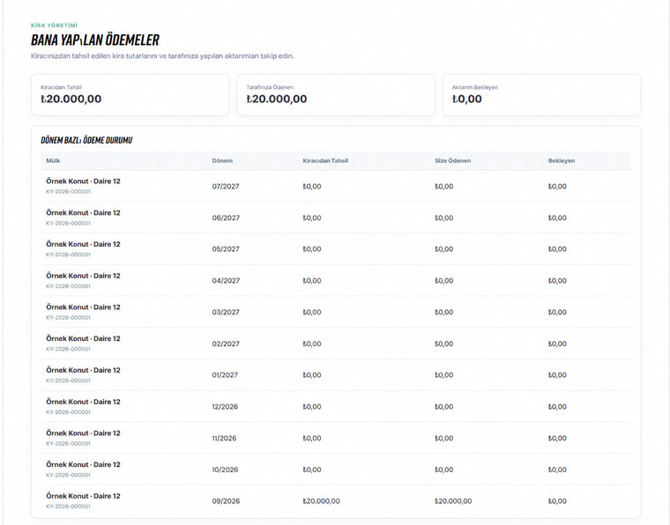This screenshot has width=670, height=525.
Task: Click the Dönem column header
Action: 222,161
